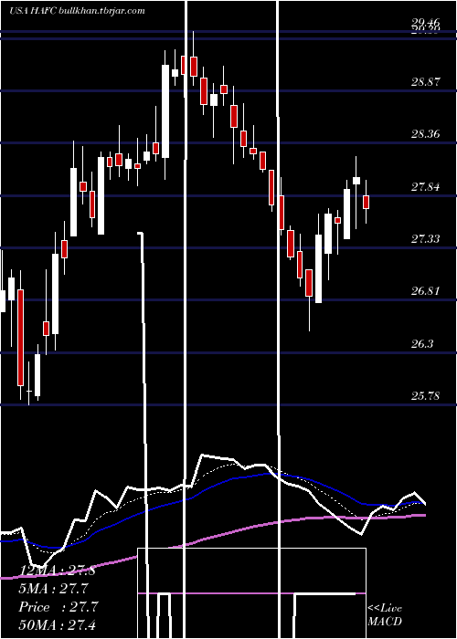Image resolution: width=457 pixels, height=639 pixels.
Task: Click the 12MA : 27.8 legend value
Action: point(57,571)
